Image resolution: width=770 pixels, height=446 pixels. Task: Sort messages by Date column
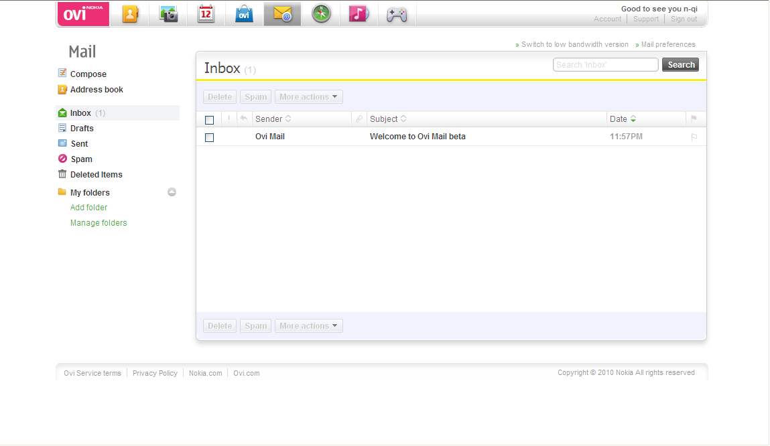(623, 119)
